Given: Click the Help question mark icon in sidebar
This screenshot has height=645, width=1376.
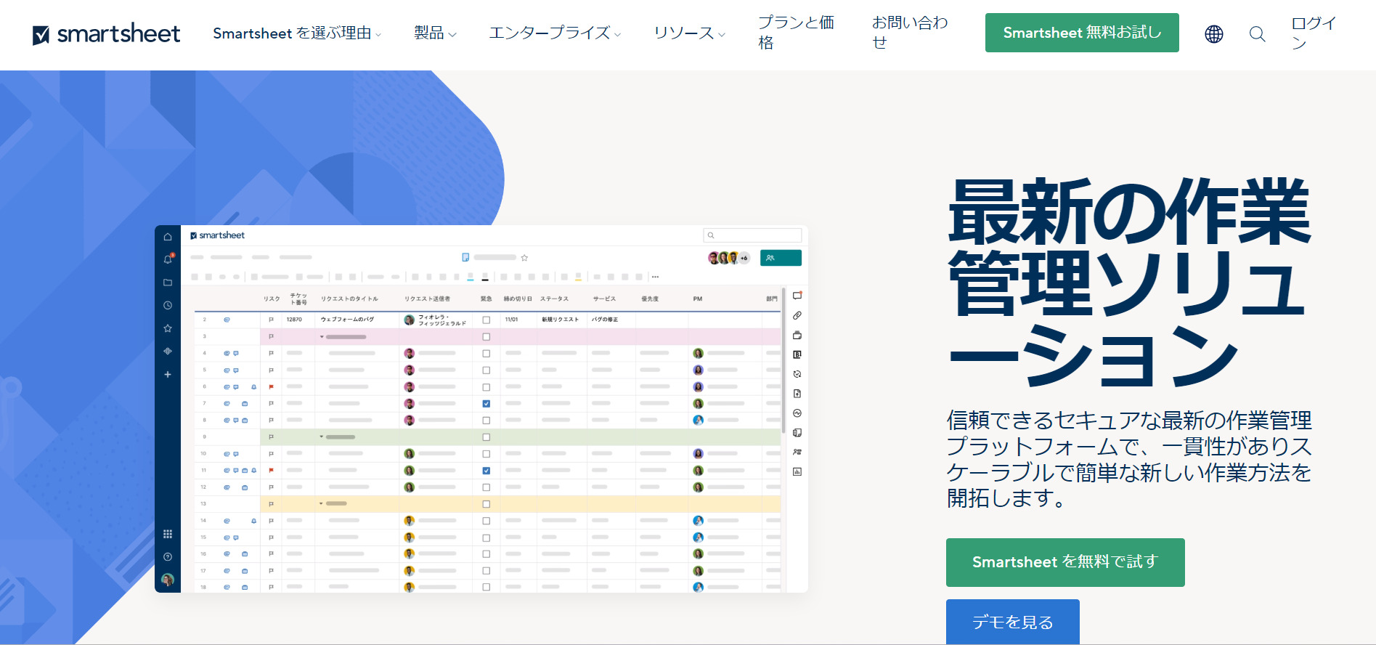Looking at the screenshot, I should coord(168,557).
